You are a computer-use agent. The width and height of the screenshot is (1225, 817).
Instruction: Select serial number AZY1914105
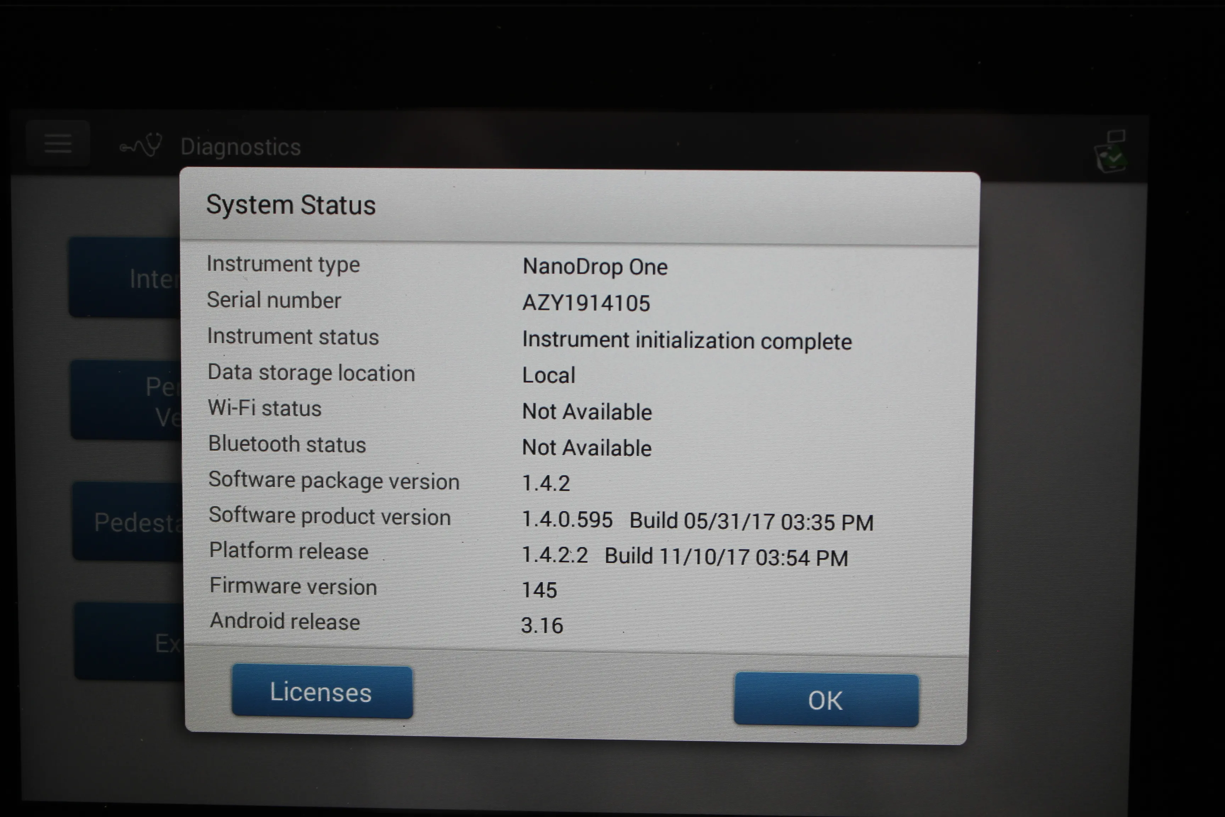tap(586, 303)
